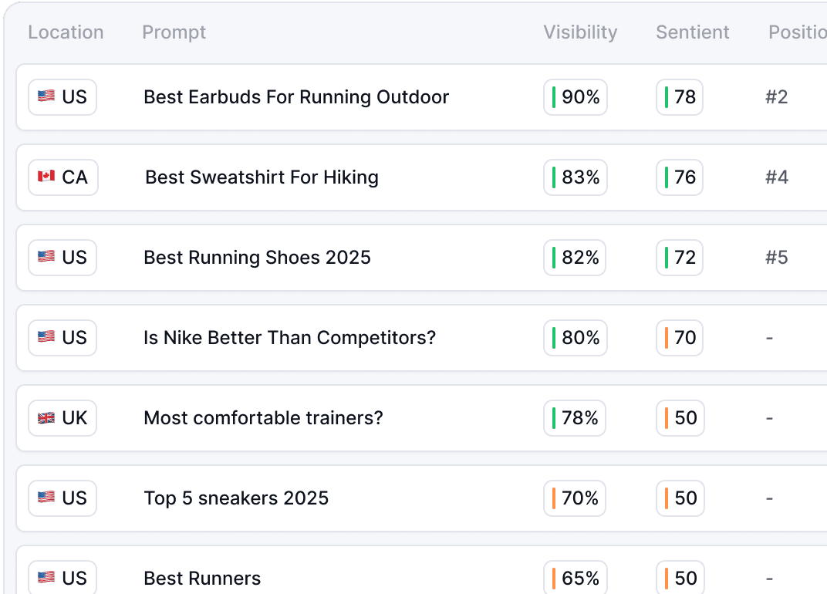Expand the Sentient column header

coord(692,32)
